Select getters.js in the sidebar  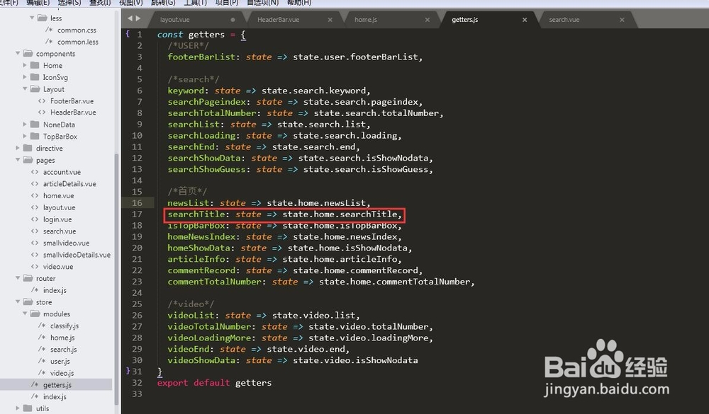click(57, 385)
